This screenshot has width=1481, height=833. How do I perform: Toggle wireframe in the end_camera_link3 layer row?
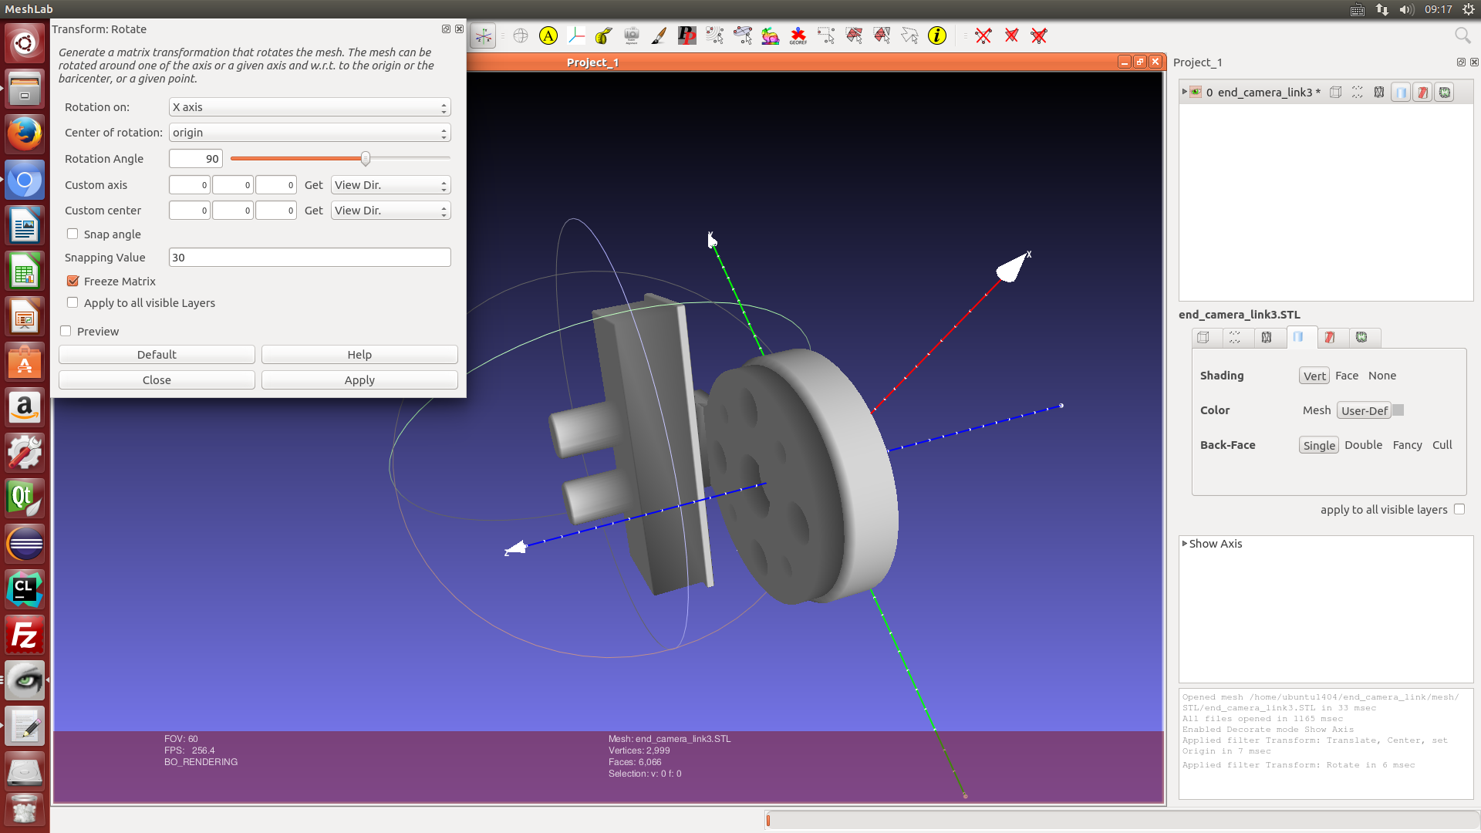[x=1379, y=93]
